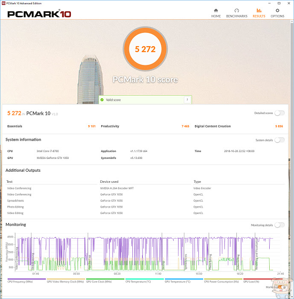
Task: Click the green Valid score checkmark
Action: pos(102,100)
